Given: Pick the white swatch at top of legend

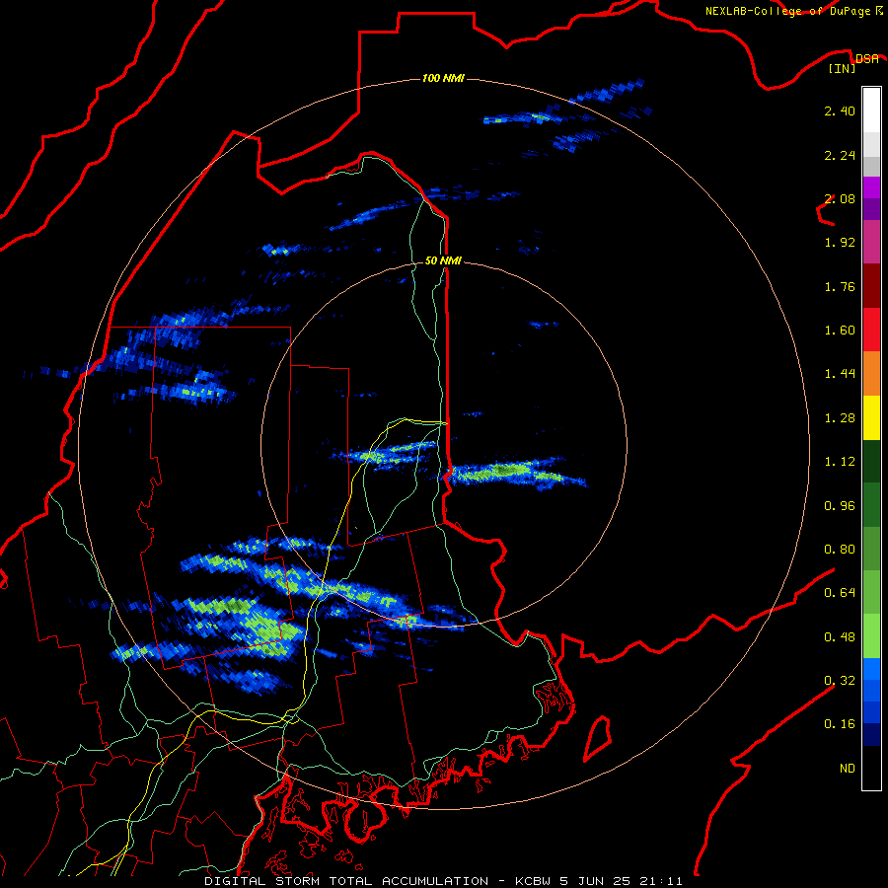Looking at the screenshot, I should [871, 111].
